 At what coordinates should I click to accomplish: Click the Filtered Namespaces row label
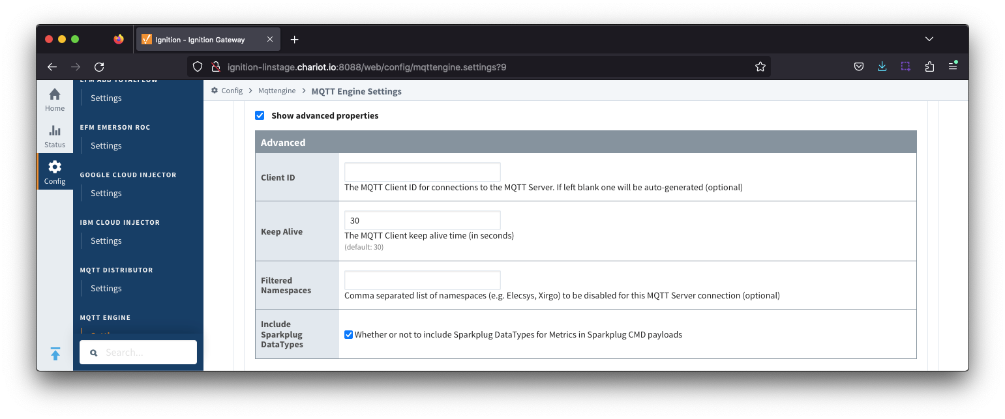pos(286,285)
